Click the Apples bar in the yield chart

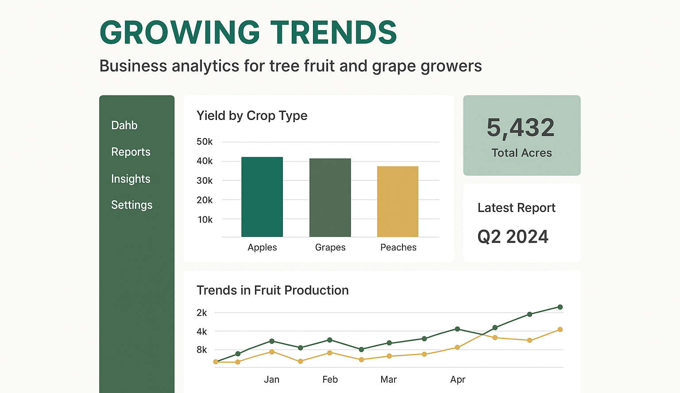click(262, 197)
